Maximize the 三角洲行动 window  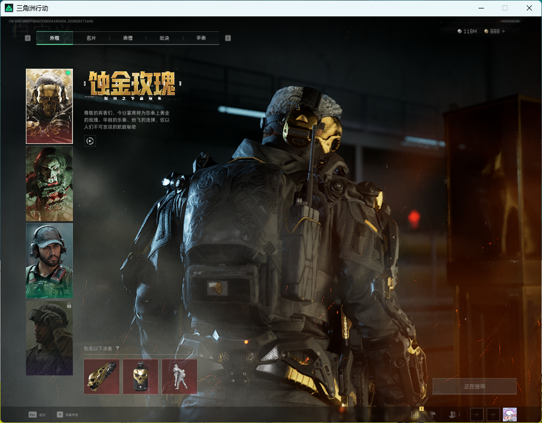[505, 8]
